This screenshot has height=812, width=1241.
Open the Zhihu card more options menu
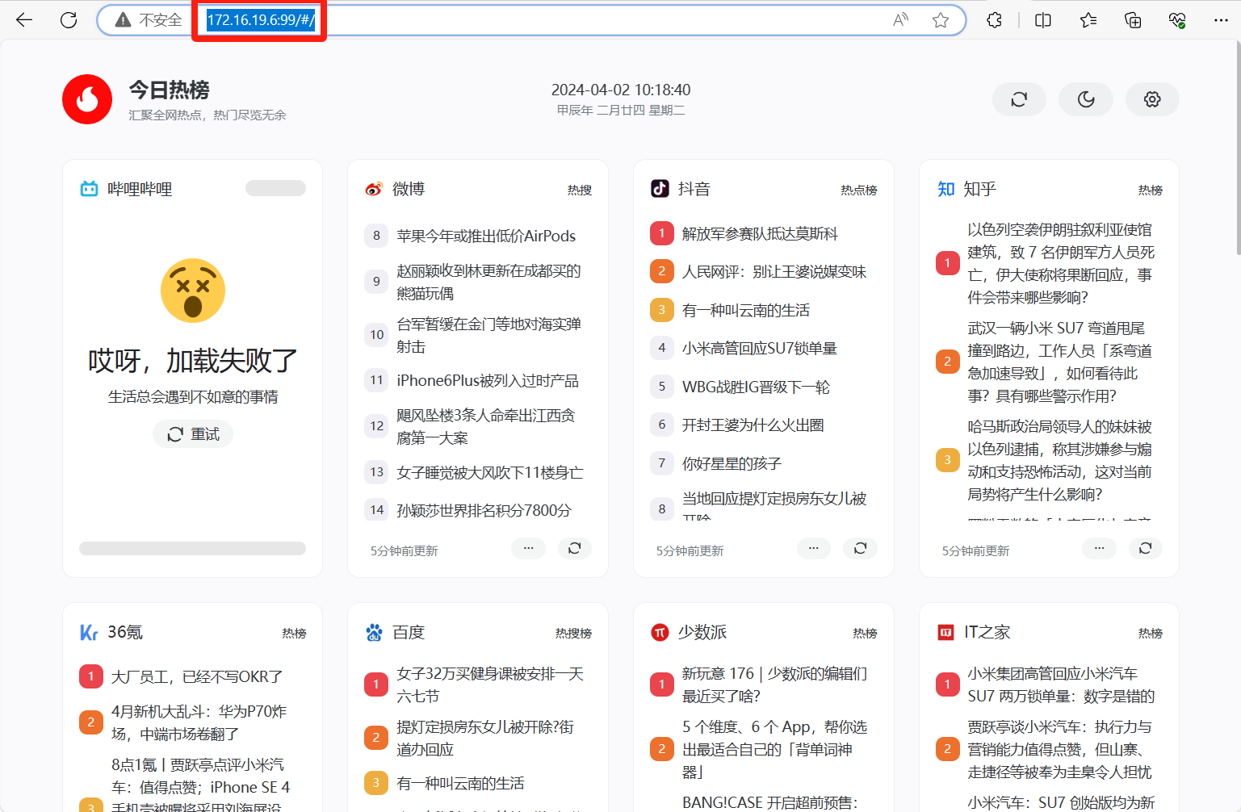coord(1099,549)
